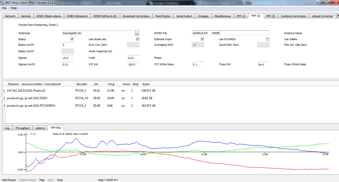Click the 29.81 kB bytes cell

pos(147,98)
